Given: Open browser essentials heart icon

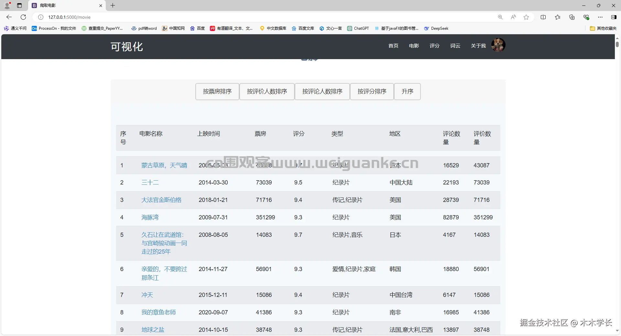Looking at the screenshot, I should [586, 17].
